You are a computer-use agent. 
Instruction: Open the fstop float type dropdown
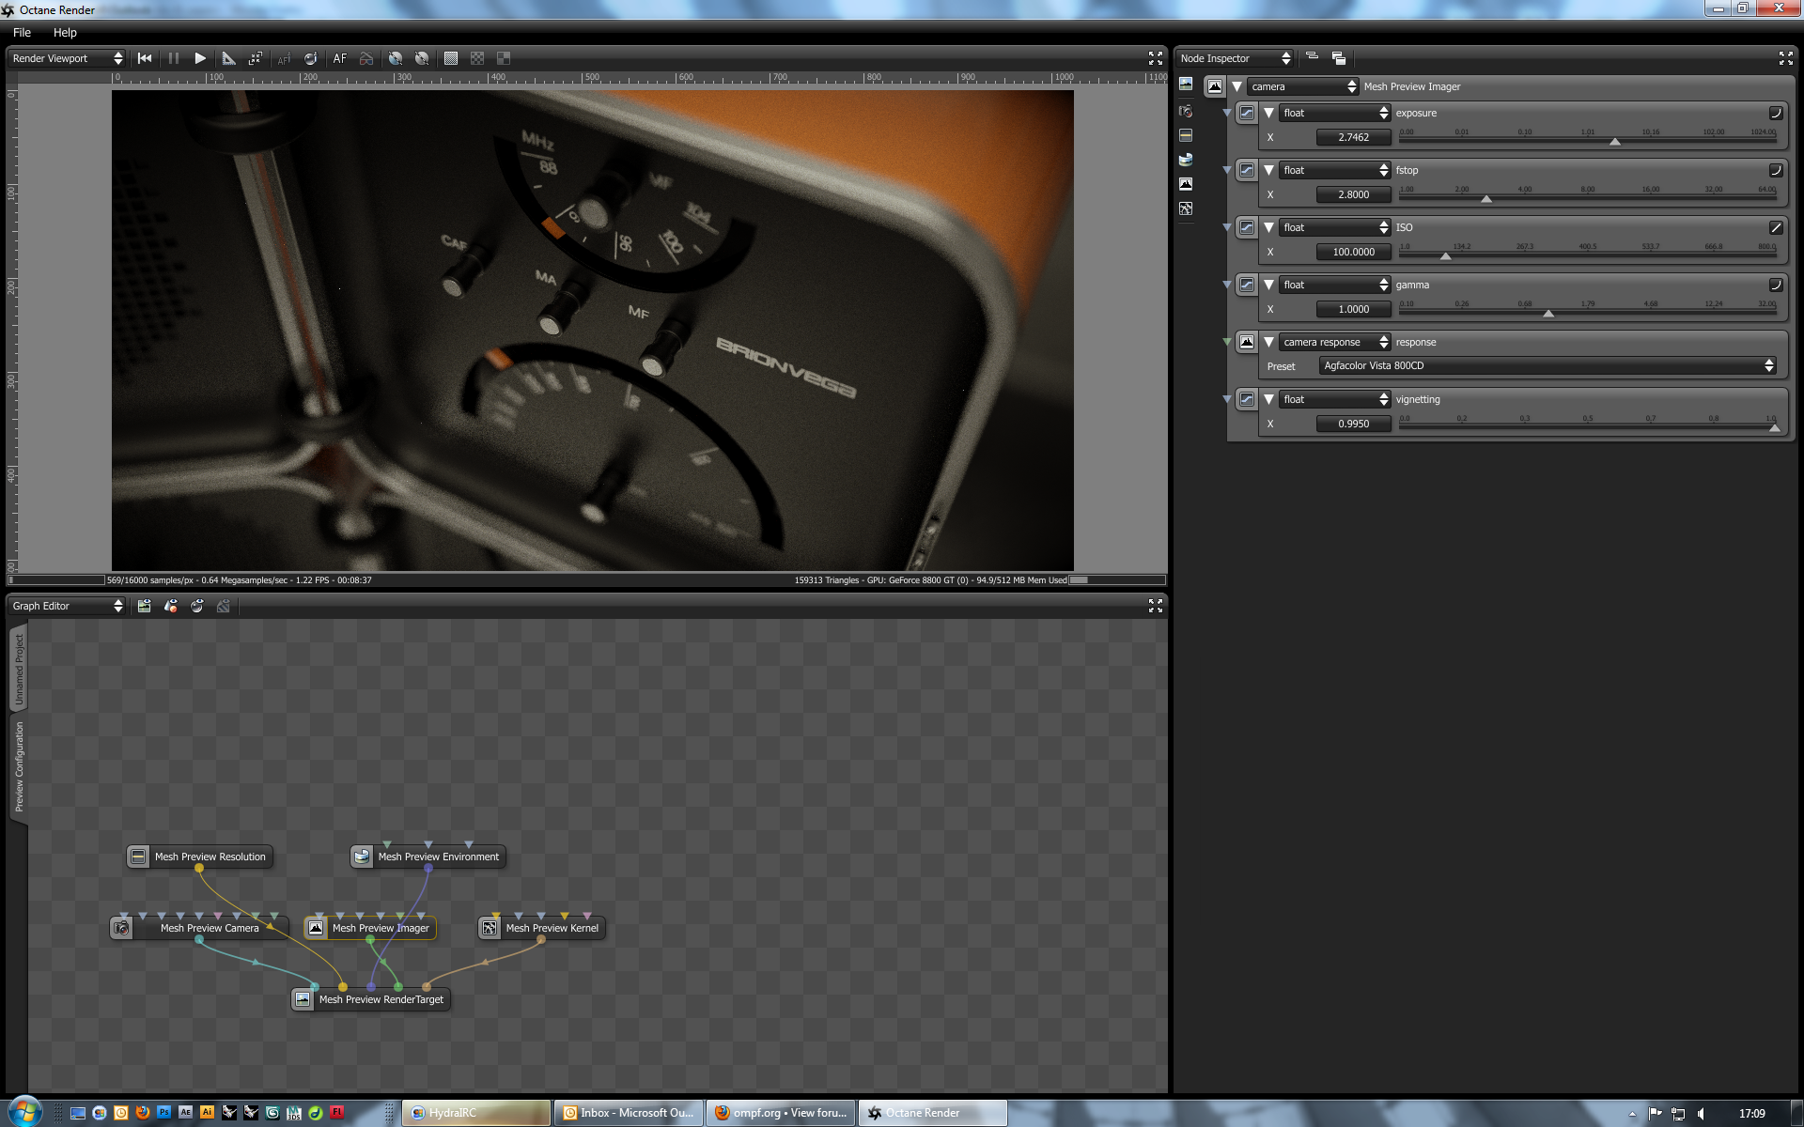tap(1335, 170)
